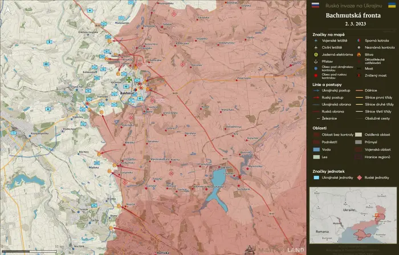
Task: Click the Průmysl gray color swatch
Action: (359, 142)
